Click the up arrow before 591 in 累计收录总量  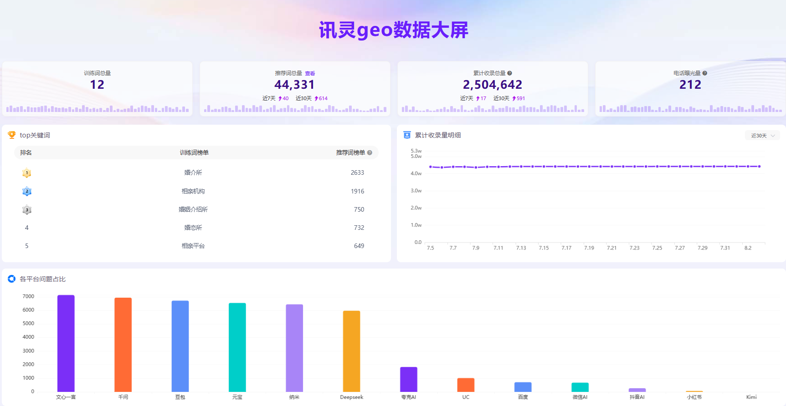tap(514, 98)
